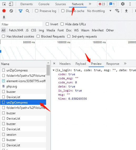Toggle the filter funnel icon
This screenshot has height=150, width=136.
tap(21, 11)
